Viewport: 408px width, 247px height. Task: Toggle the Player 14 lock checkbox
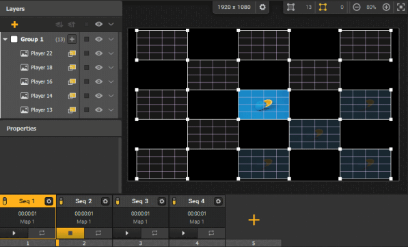click(86, 96)
